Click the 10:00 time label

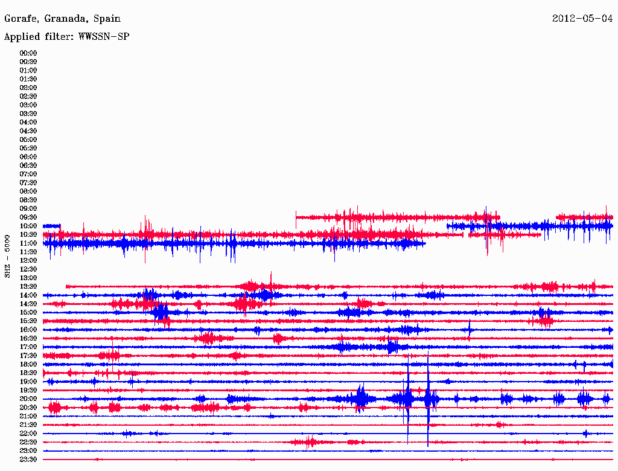click(28, 226)
